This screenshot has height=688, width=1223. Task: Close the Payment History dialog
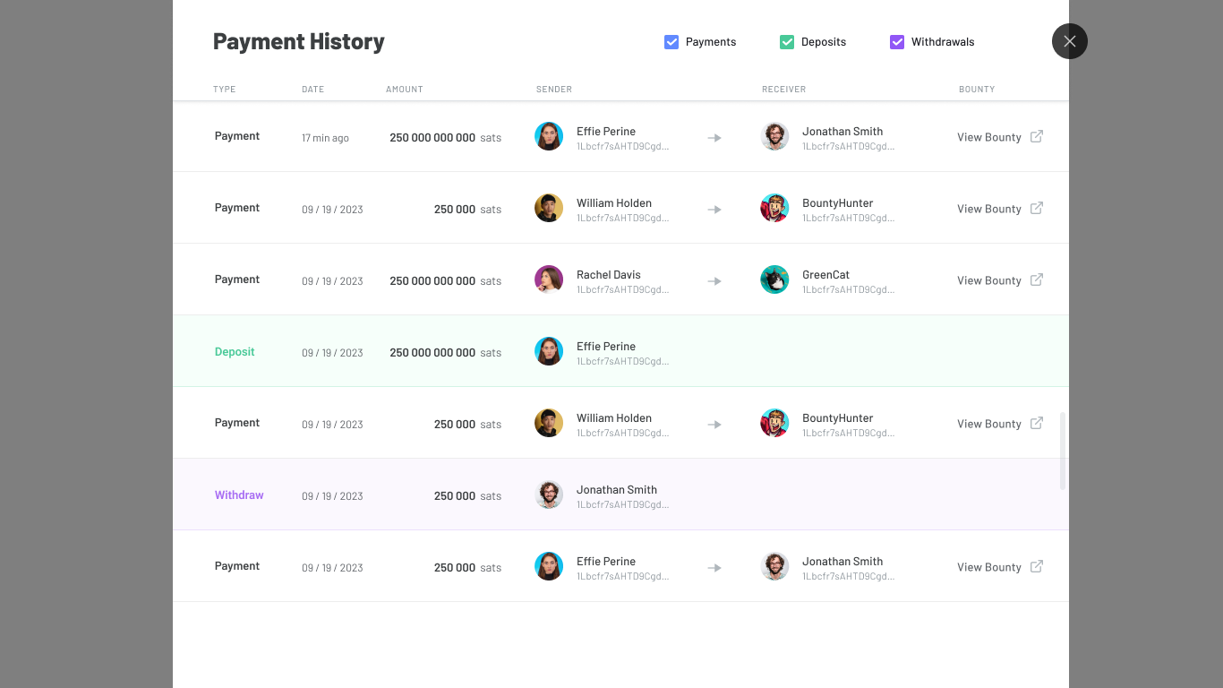point(1070,41)
